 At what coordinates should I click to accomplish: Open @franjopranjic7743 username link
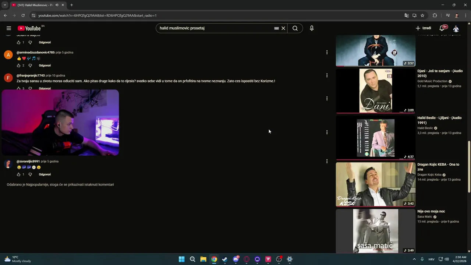tap(31, 75)
